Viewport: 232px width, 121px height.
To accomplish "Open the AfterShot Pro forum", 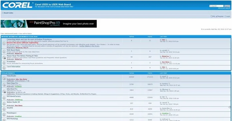I will [12, 89].
